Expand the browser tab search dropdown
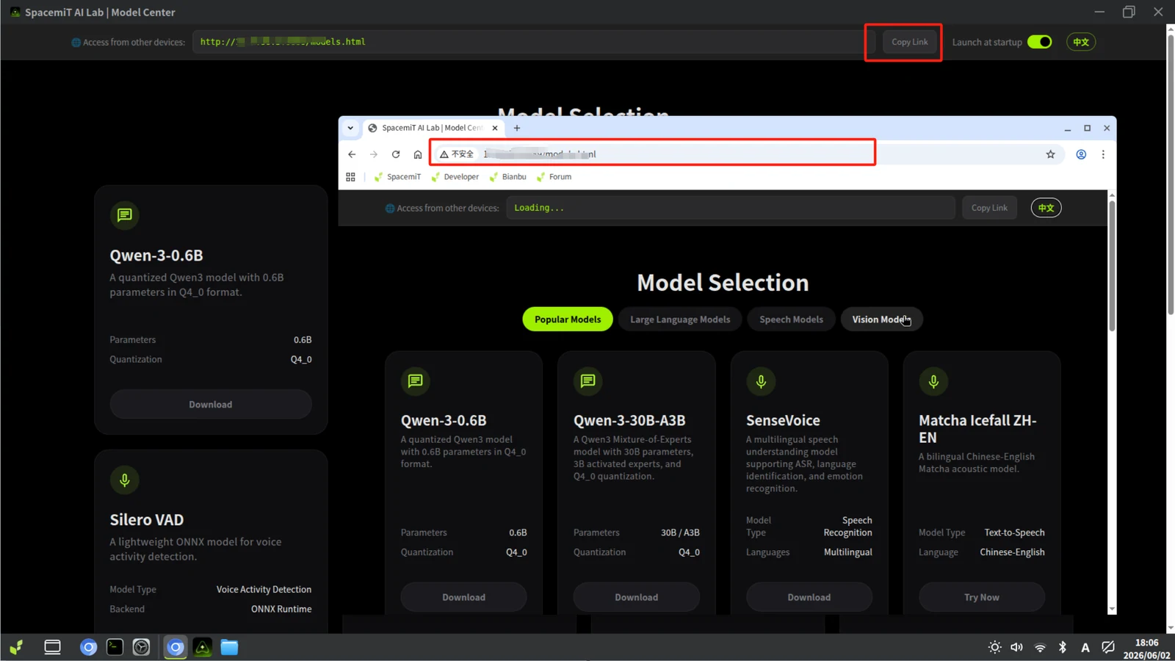1175x661 pixels. click(350, 128)
